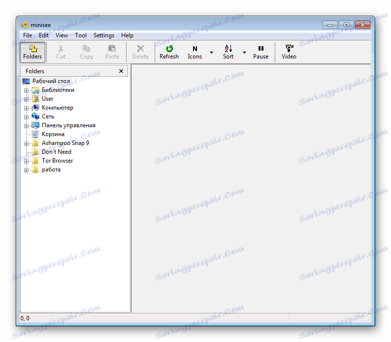The width and height of the screenshot is (391, 342).
Task: Open the Icons dropdown arrow
Action: point(211,52)
